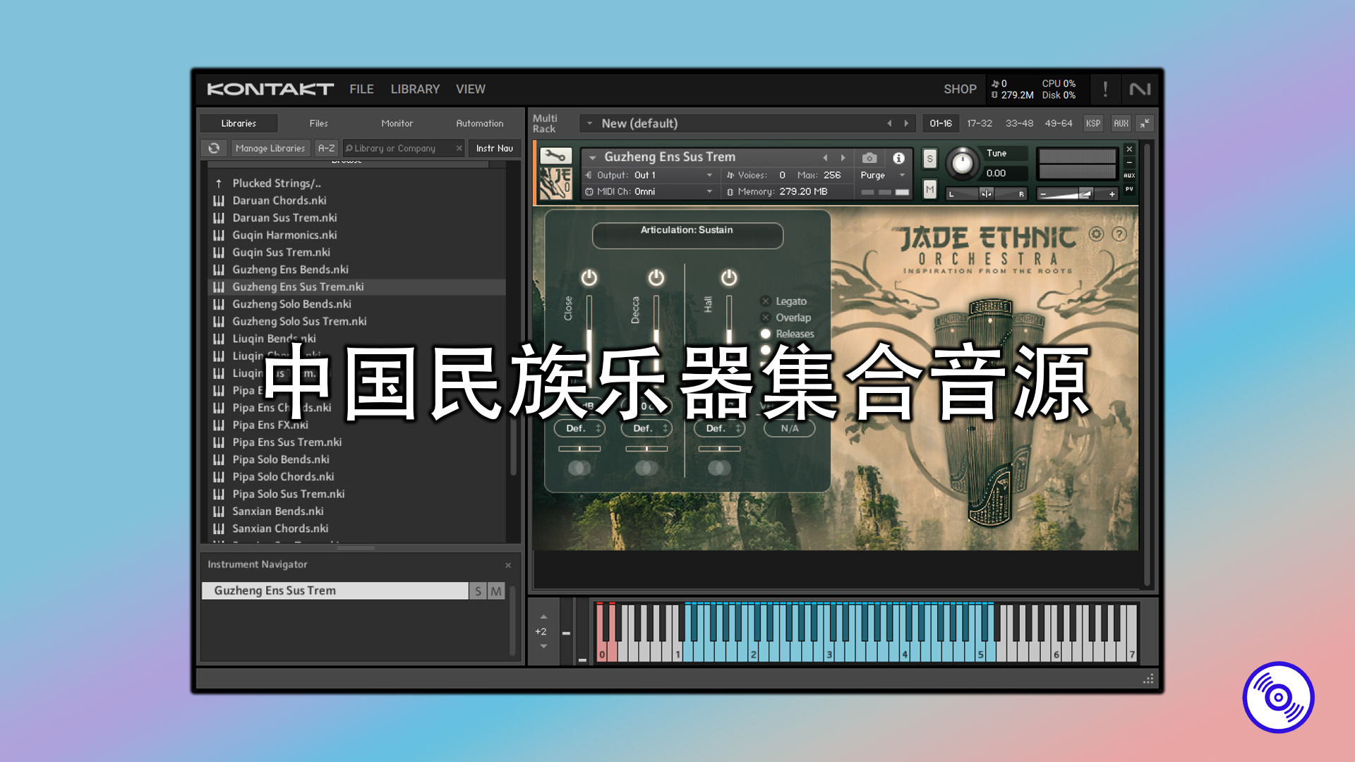Open the Output Out 1 dropdown
Viewport: 1355px width, 762px height.
(x=649, y=175)
